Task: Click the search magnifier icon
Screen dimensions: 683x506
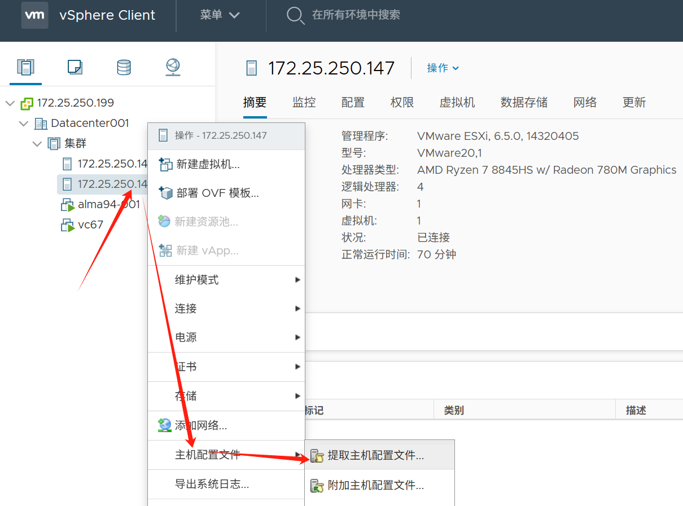Action: (x=295, y=15)
